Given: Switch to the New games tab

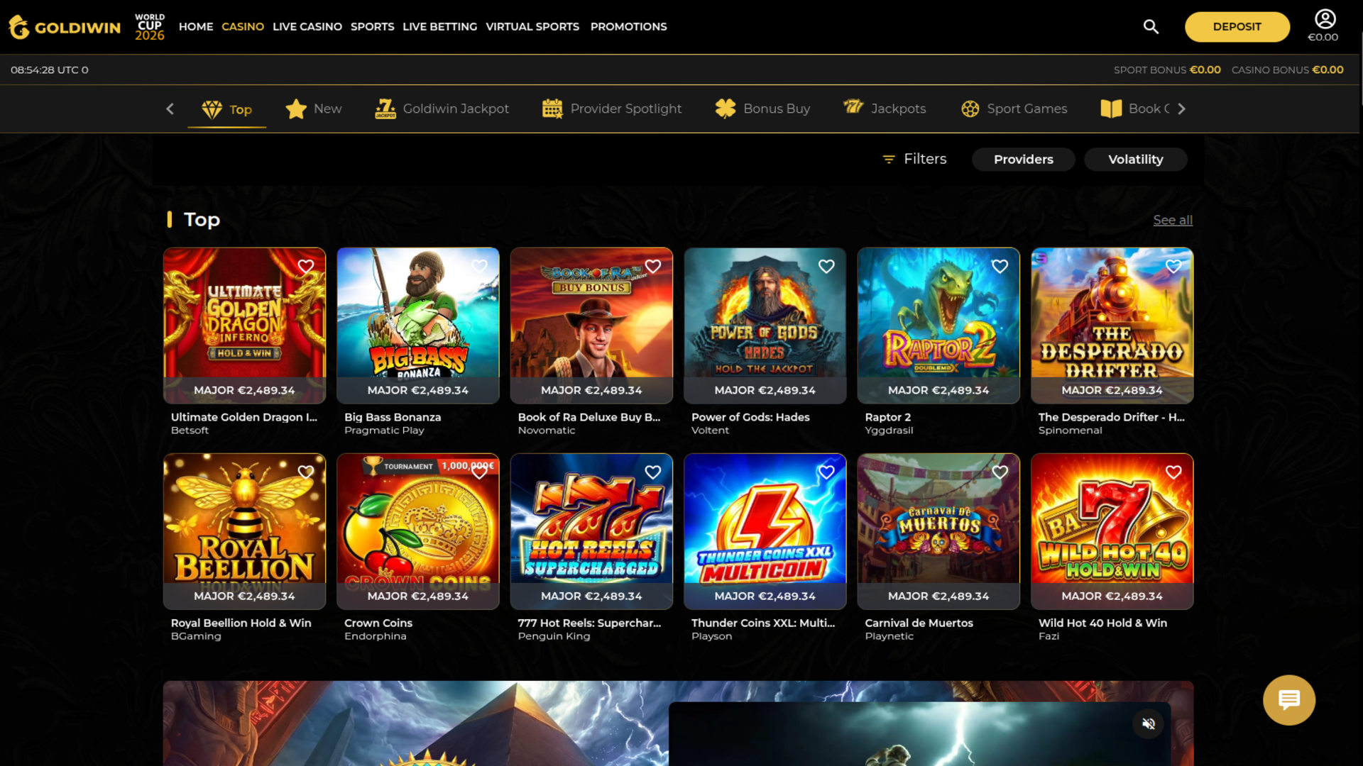Looking at the screenshot, I should point(313,109).
